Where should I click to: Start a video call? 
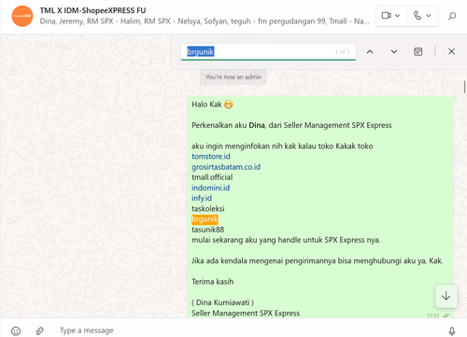(x=386, y=16)
